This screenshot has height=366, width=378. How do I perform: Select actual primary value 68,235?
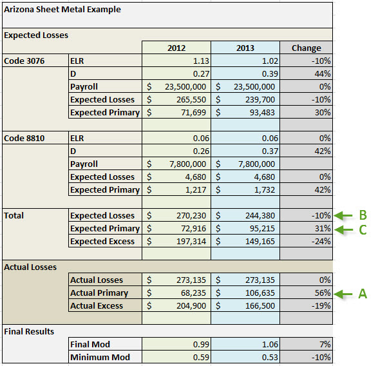coord(176,293)
